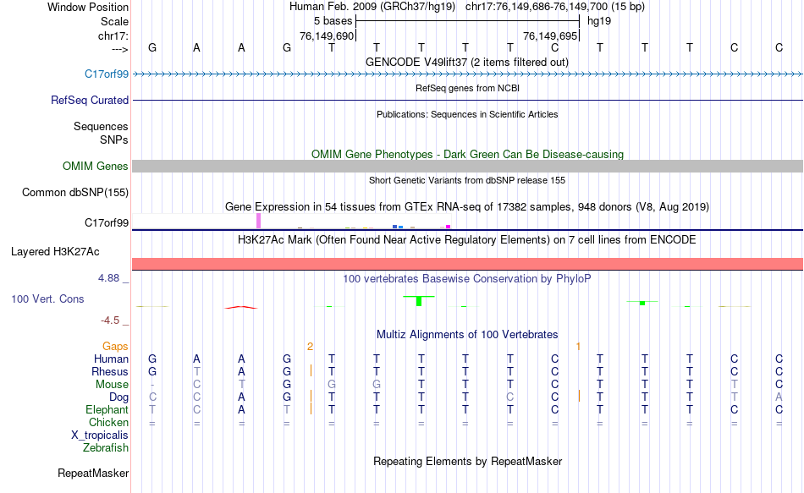Click the Gaps row label
Image resolution: width=804 pixels, height=493 pixels.
click(115, 347)
